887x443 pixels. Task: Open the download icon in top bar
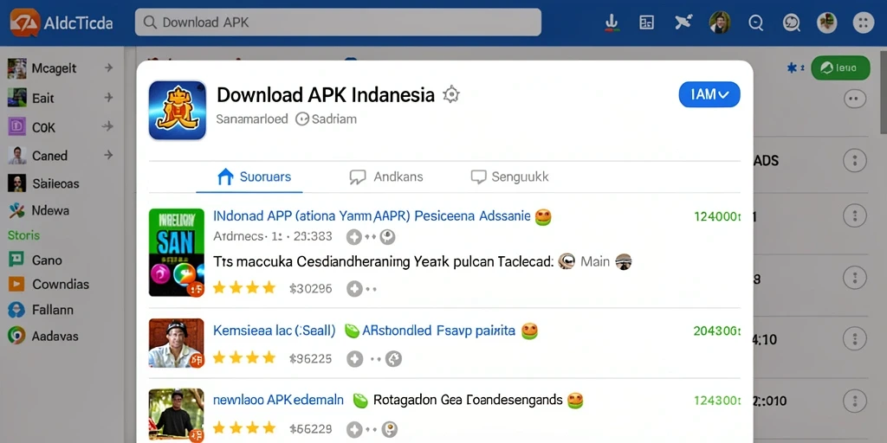pos(612,22)
